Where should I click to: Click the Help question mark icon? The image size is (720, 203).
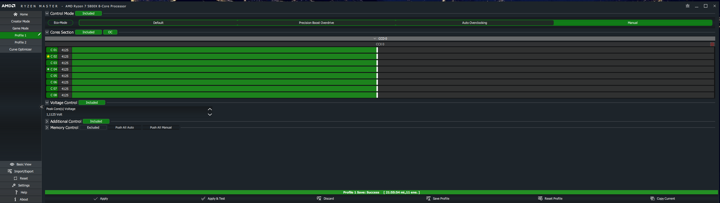pyautogui.click(x=16, y=192)
